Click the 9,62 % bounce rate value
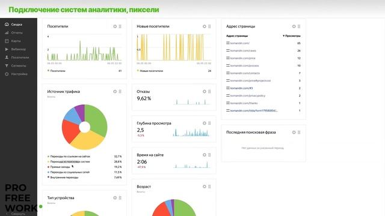 (144, 98)
